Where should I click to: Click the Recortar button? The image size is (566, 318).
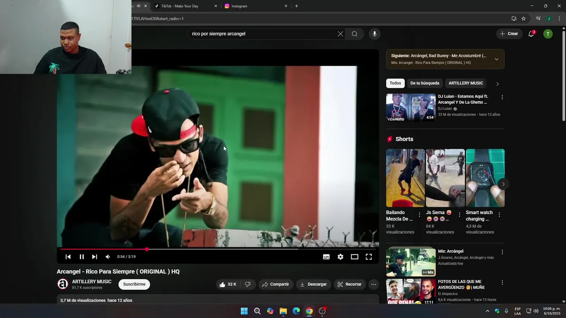tap(349, 284)
